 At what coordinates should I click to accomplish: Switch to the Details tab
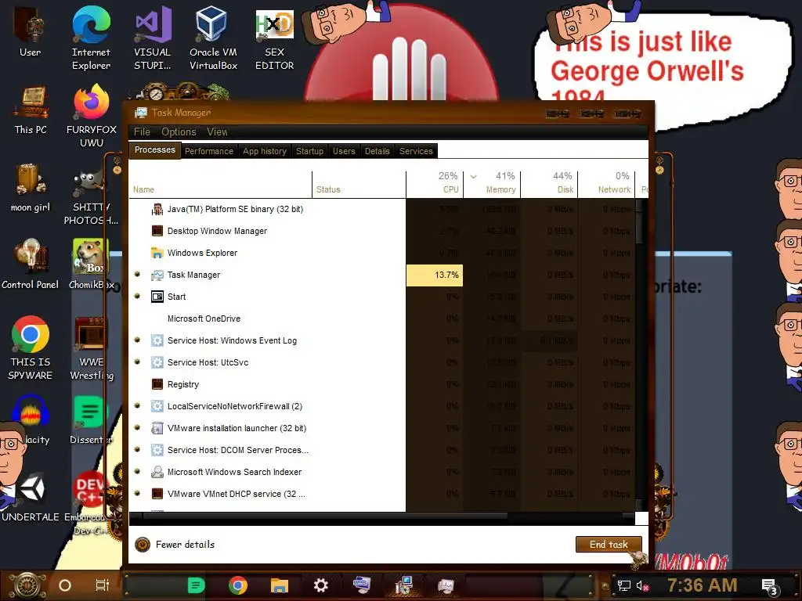click(377, 151)
